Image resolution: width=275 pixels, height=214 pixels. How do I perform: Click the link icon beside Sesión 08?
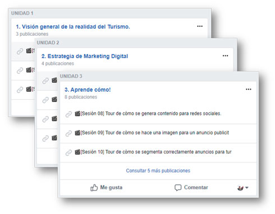tap(68, 114)
